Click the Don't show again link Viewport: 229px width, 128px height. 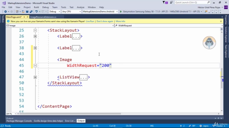[105, 21]
